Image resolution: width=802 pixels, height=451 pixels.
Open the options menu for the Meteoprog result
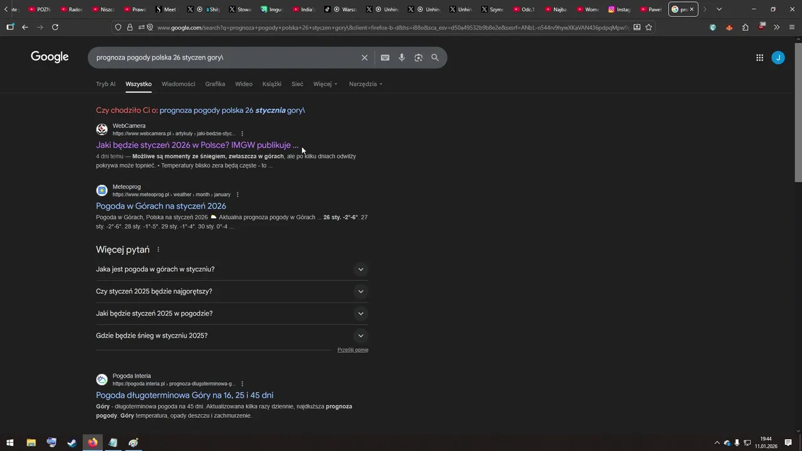tap(237, 194)
